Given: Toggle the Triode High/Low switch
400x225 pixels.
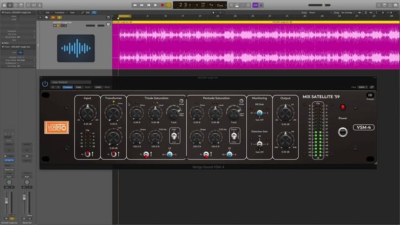Looking at the screenshot, I should click(x=174, y=136).
